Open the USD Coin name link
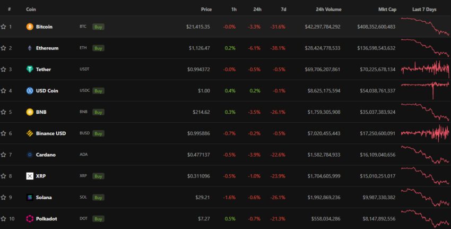451x229 pixels. tap(47, 91)
